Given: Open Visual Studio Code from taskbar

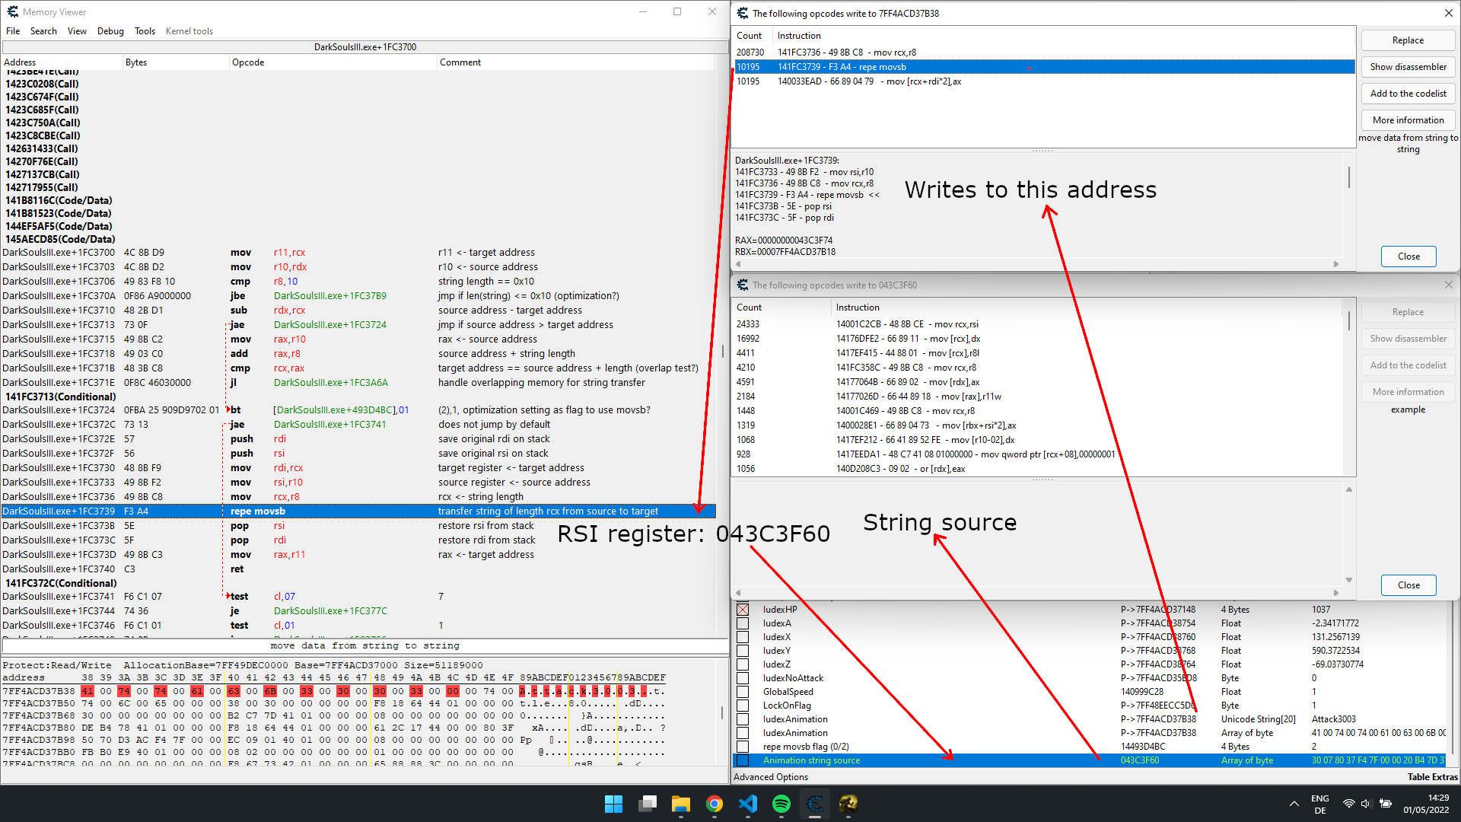Looking at the screenshot, I should pyautogui.click(x=748, y=804).
